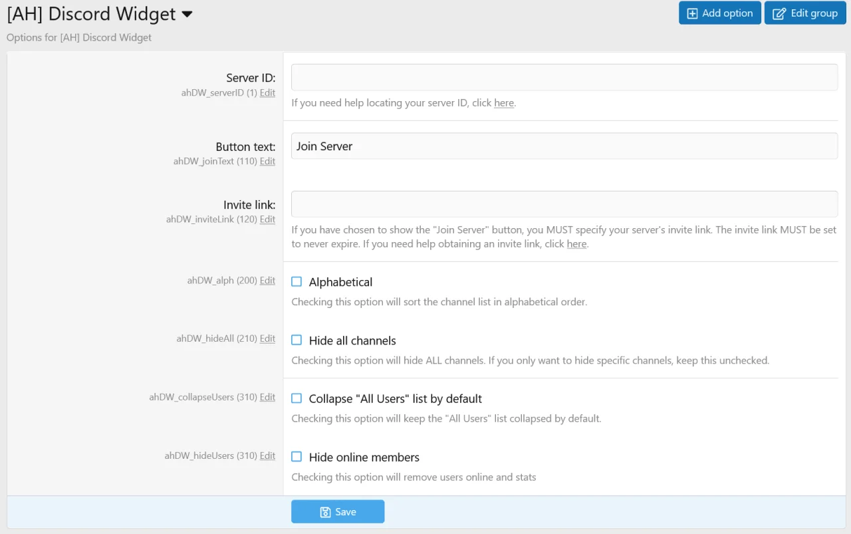Edit the ahDW_hideAll option
Viewport: 851px width, 534px height.
pos(267,338)
